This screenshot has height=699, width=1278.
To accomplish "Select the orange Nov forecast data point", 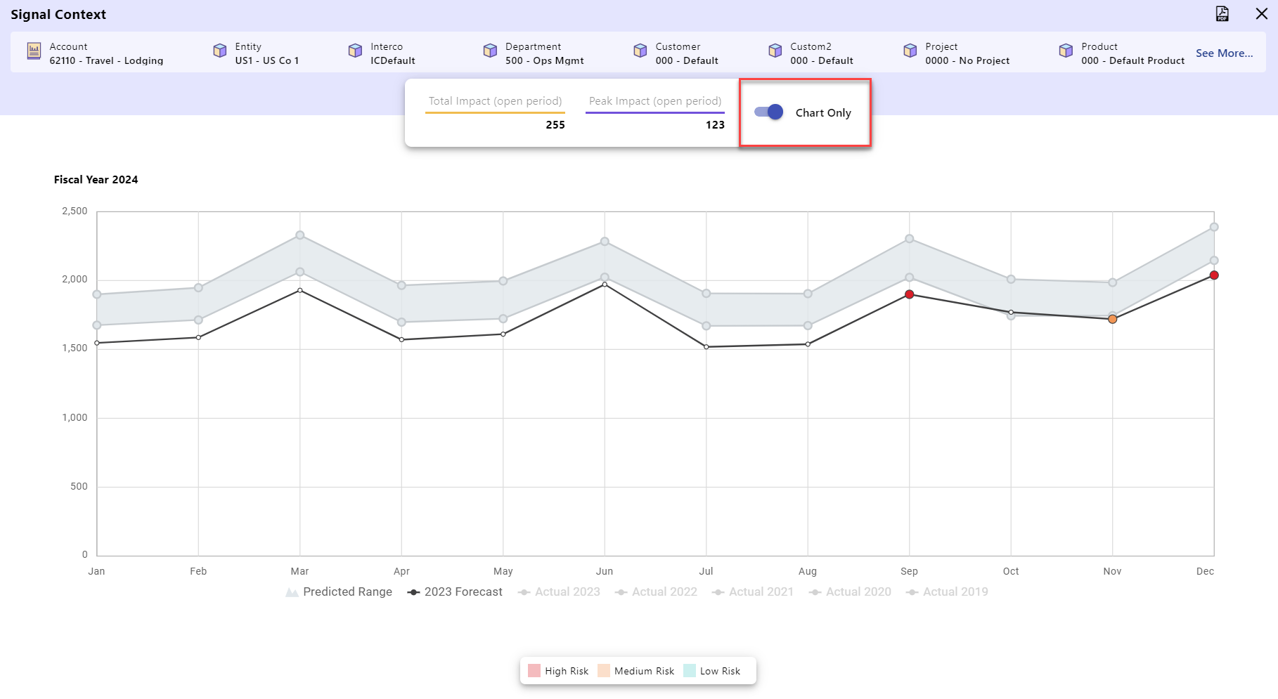I will pyautogui.click(x=1113, y=319).
